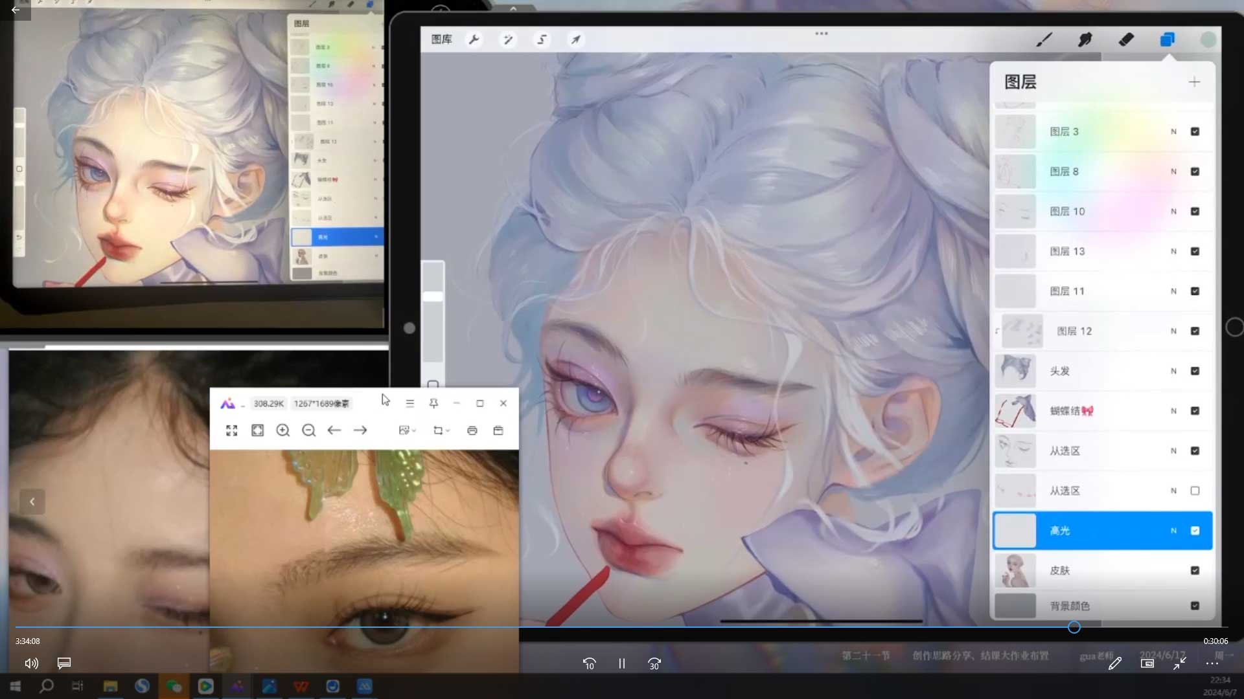Toggle visibility of 头发 layer

coord(1195,371)
